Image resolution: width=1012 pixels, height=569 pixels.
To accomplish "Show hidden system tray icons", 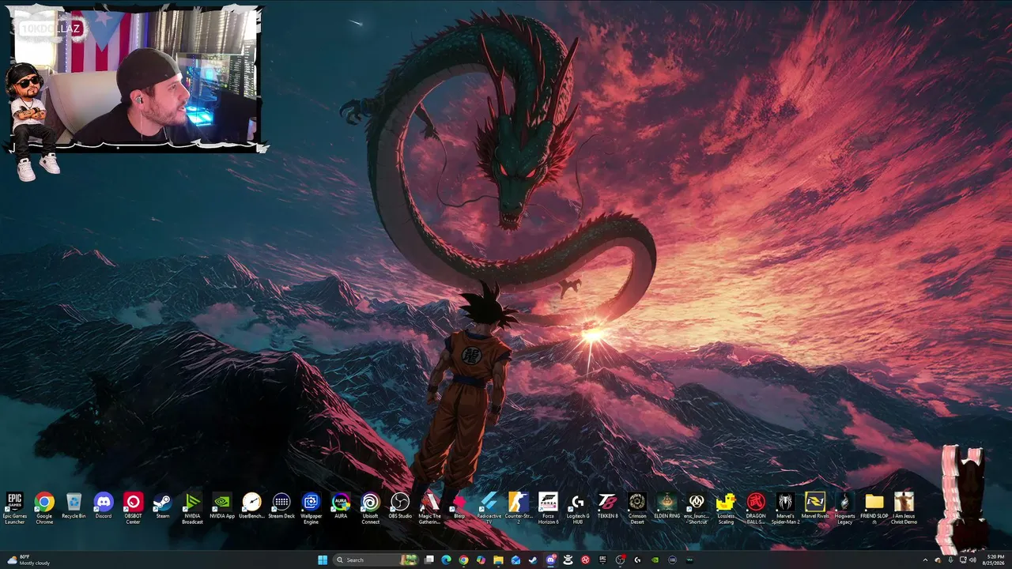I will tap(925, 560).
